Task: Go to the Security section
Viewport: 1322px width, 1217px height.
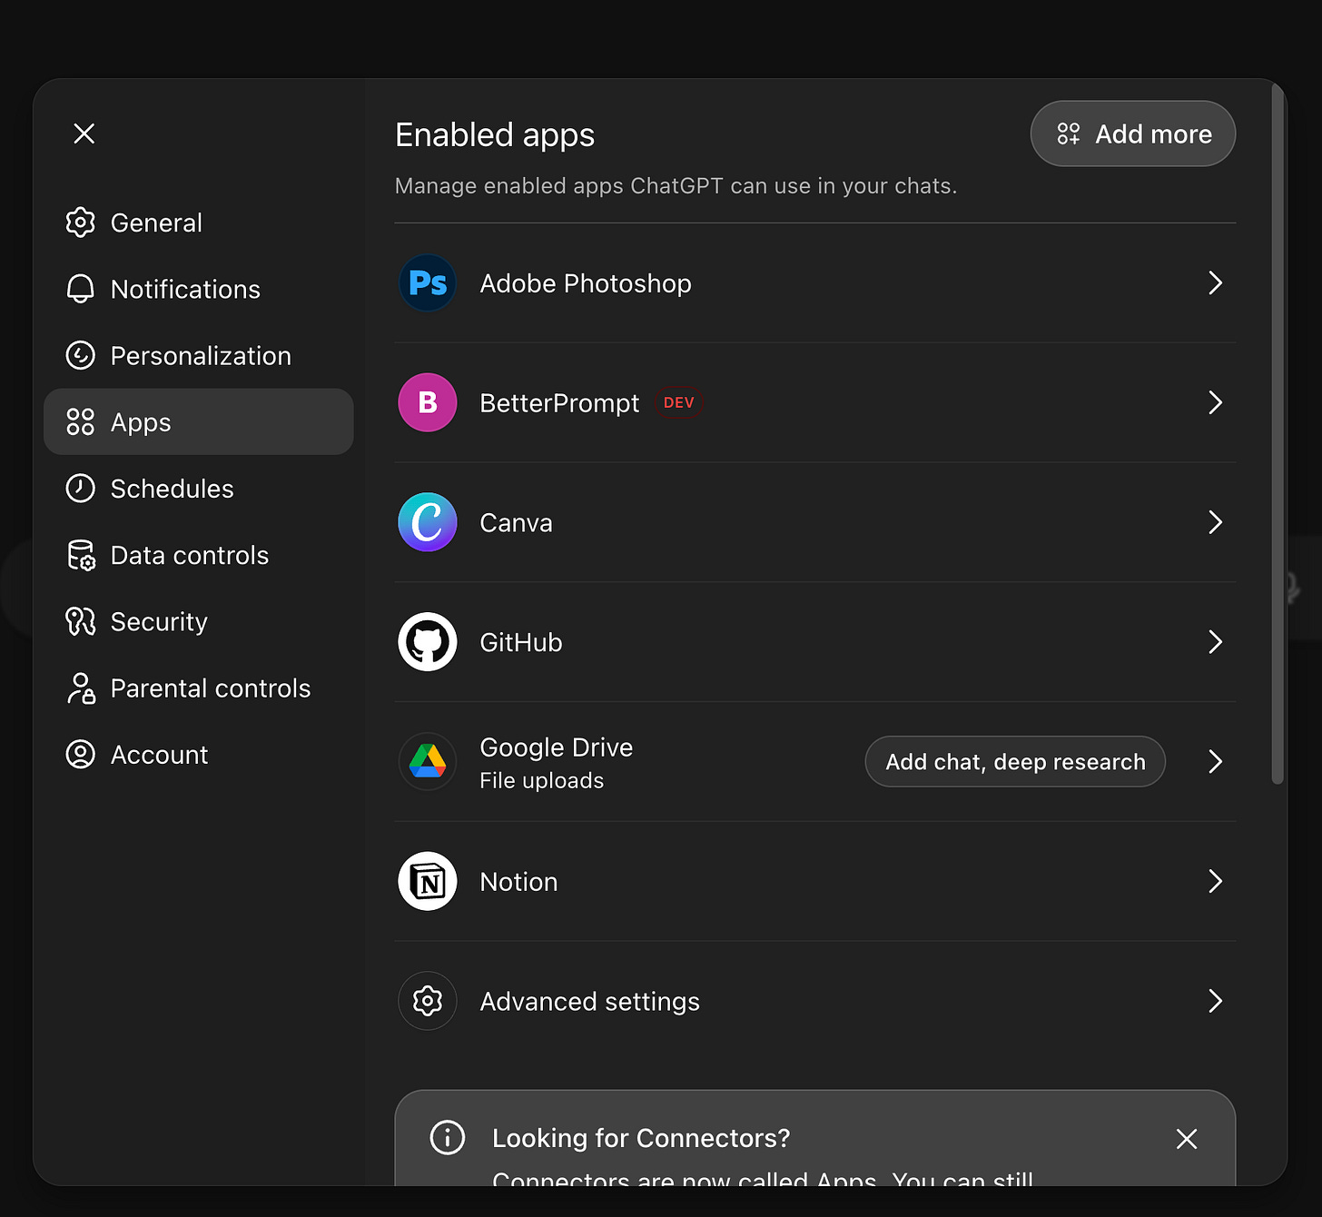Action: [199, 621]
